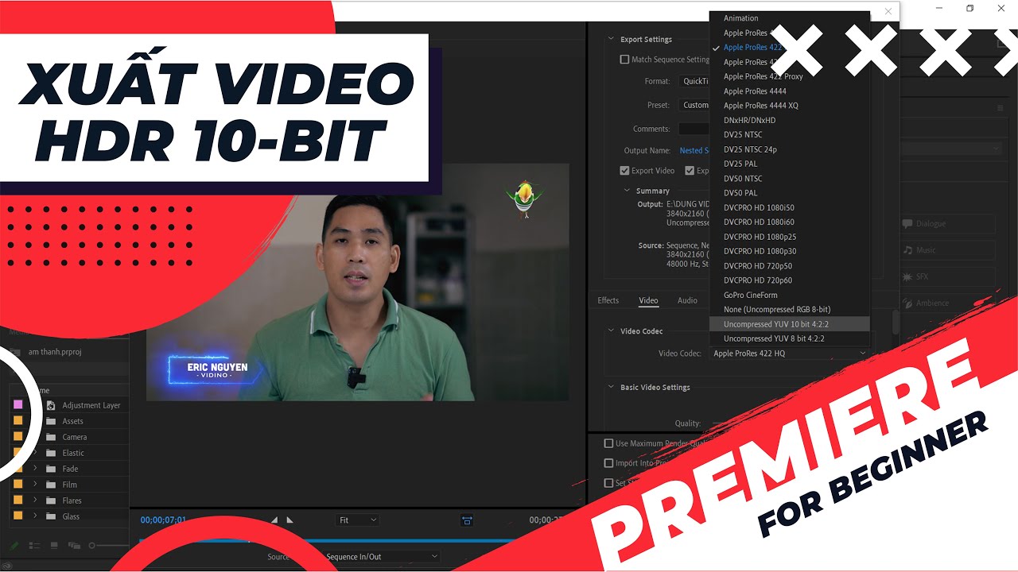Click the pink Adjustment Layer label swatch
This screenshot has height=572, width=1018.
pos(17,404)
